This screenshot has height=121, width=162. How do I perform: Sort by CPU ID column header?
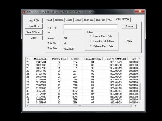point(75,59)
